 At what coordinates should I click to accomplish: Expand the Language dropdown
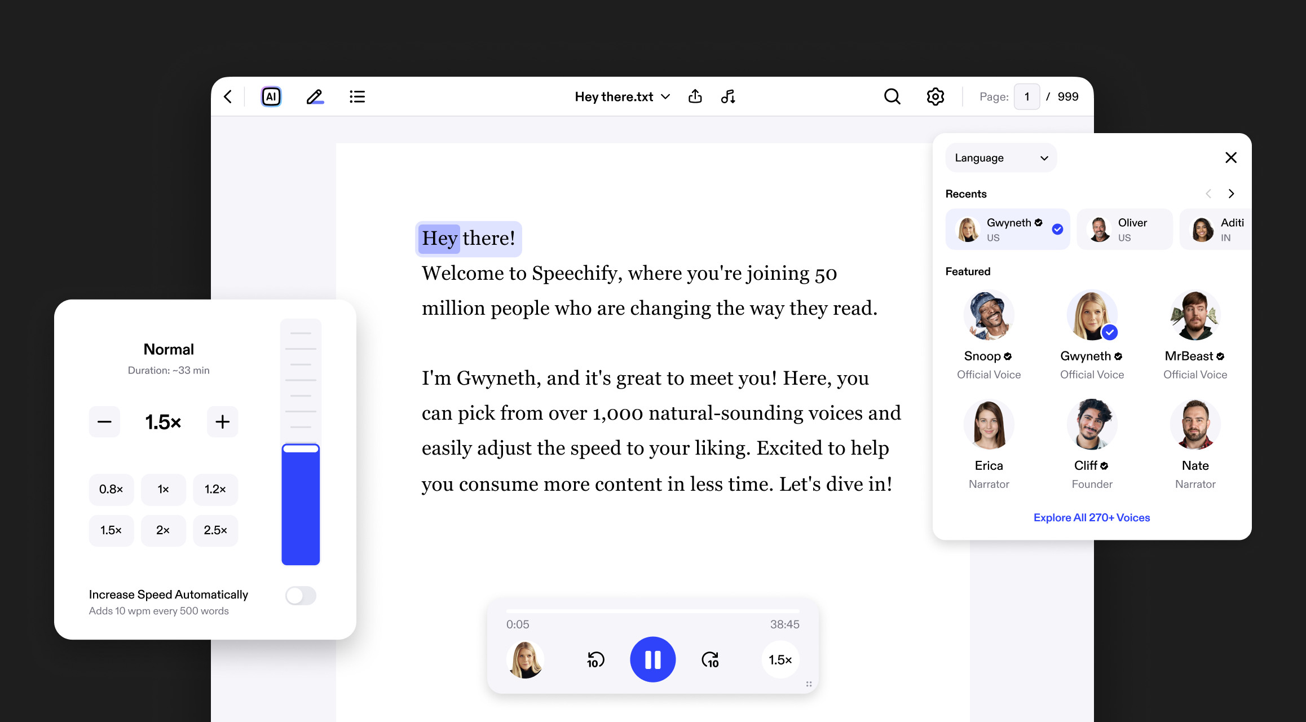click(1000, 158)
